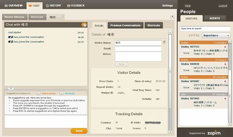The image size is (233, 137).
Task: Click the Chat speech bubble icon
Action: coord(30,6)
